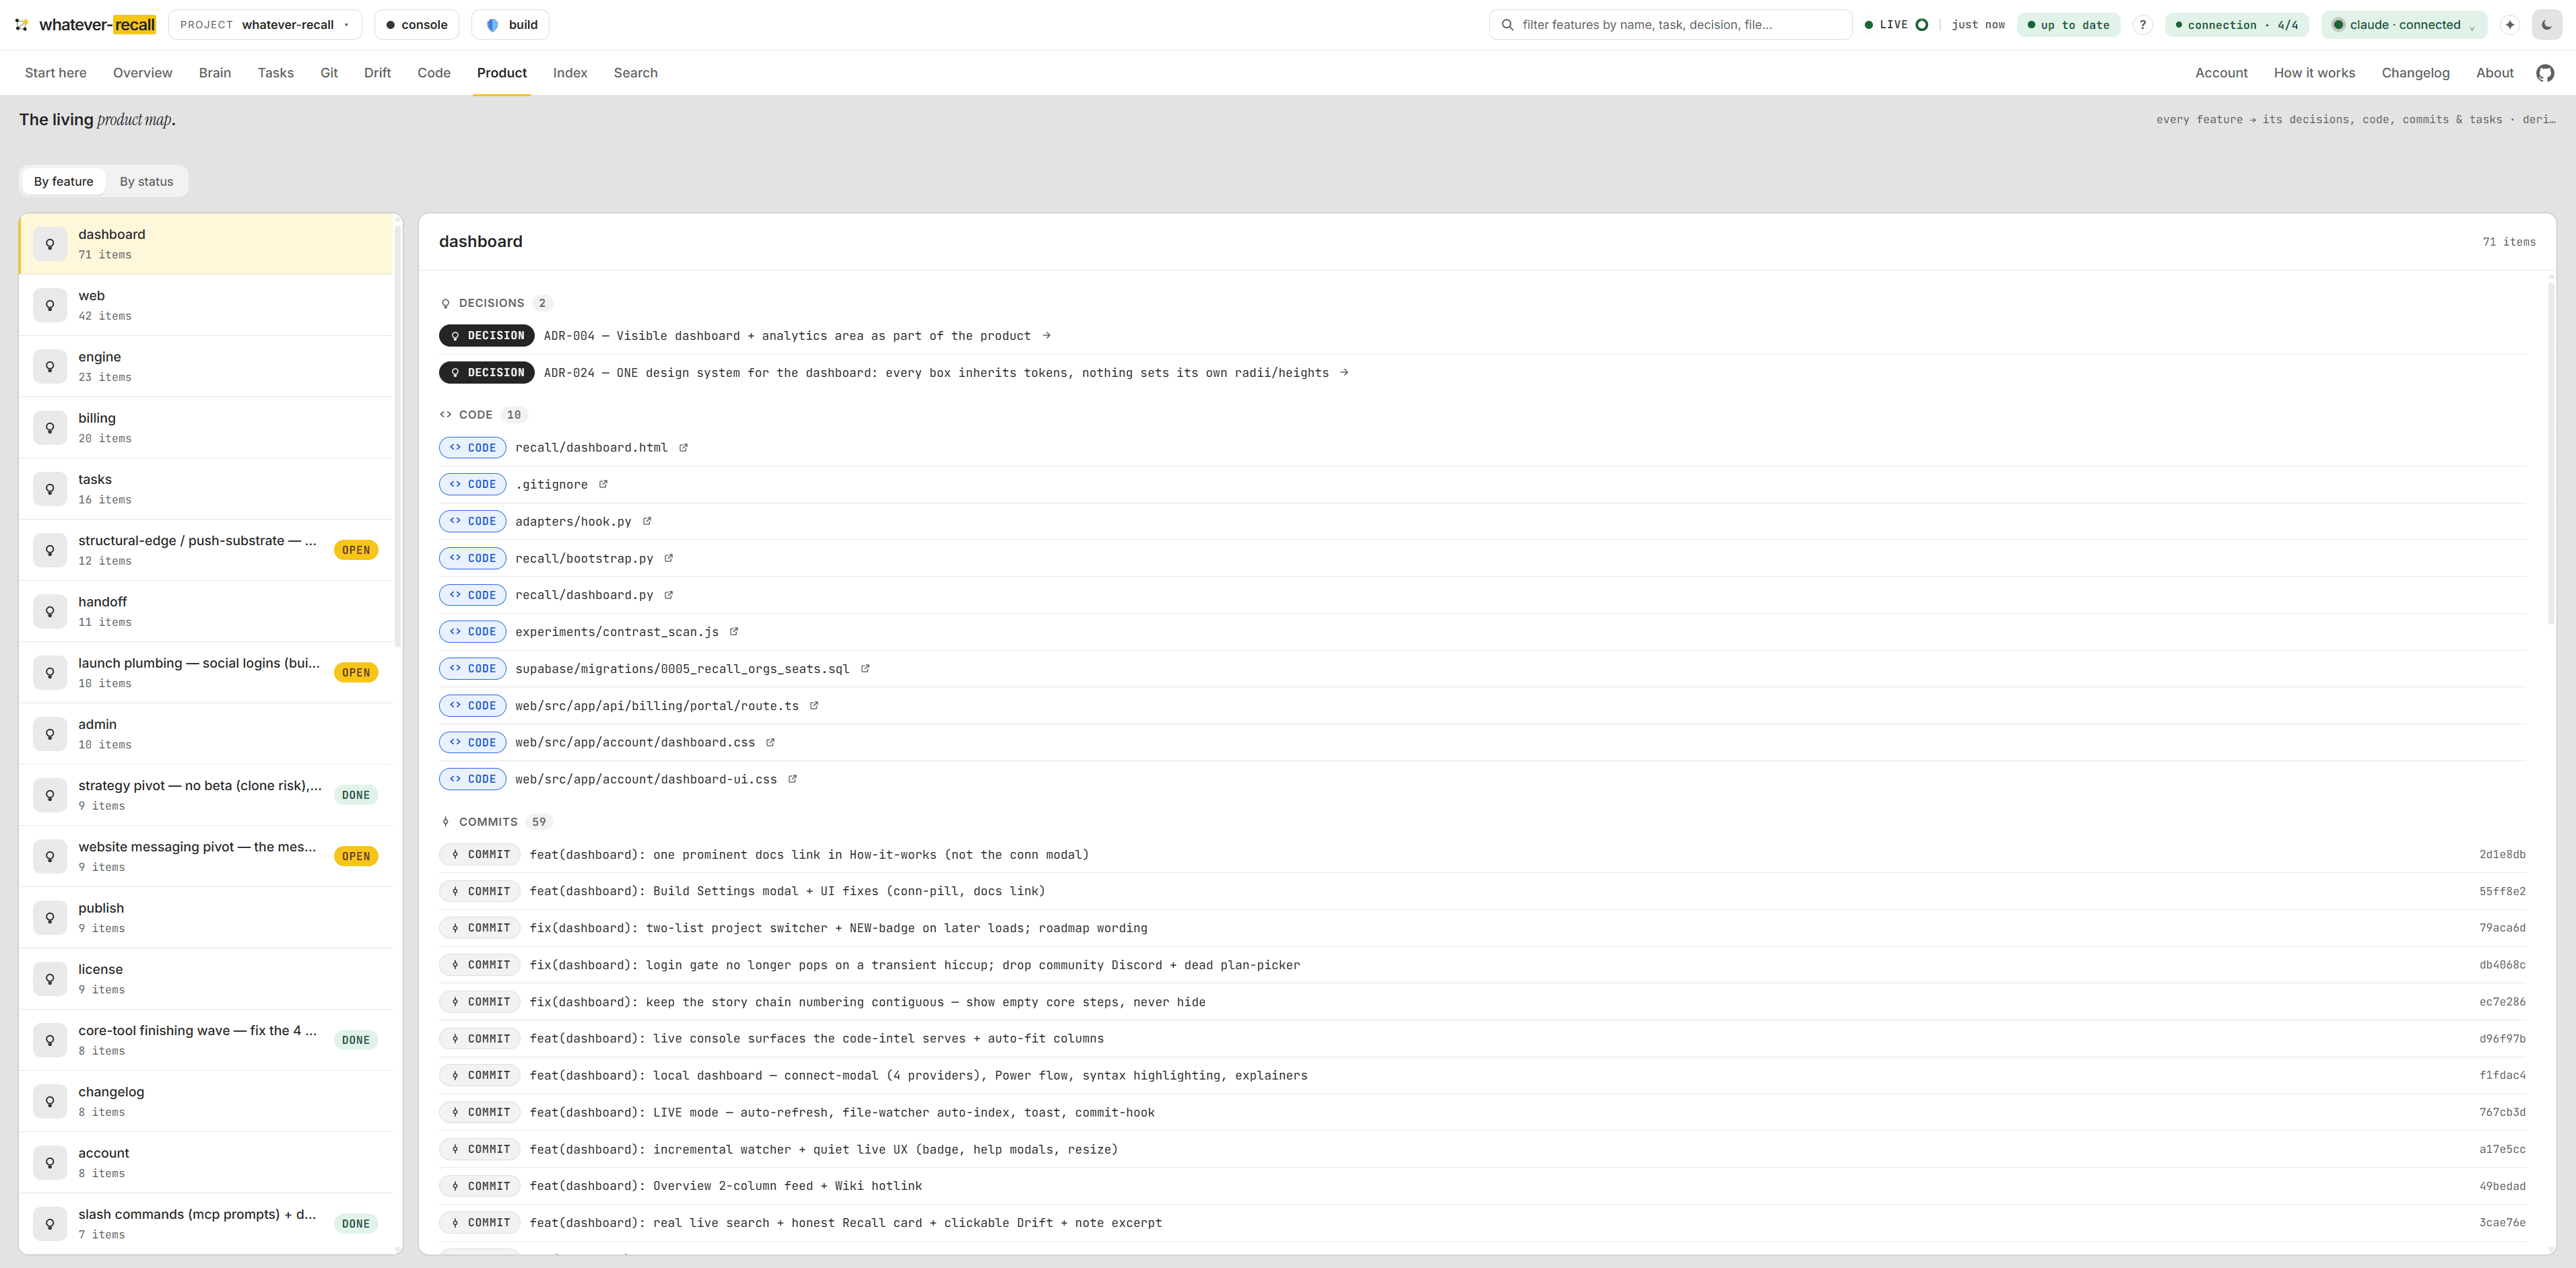Open external link icon for recall/dashboard.html
Image resolution: width=2576 pixels, height=1268 pixels.
pyautogui.click(x=684, y=448)
